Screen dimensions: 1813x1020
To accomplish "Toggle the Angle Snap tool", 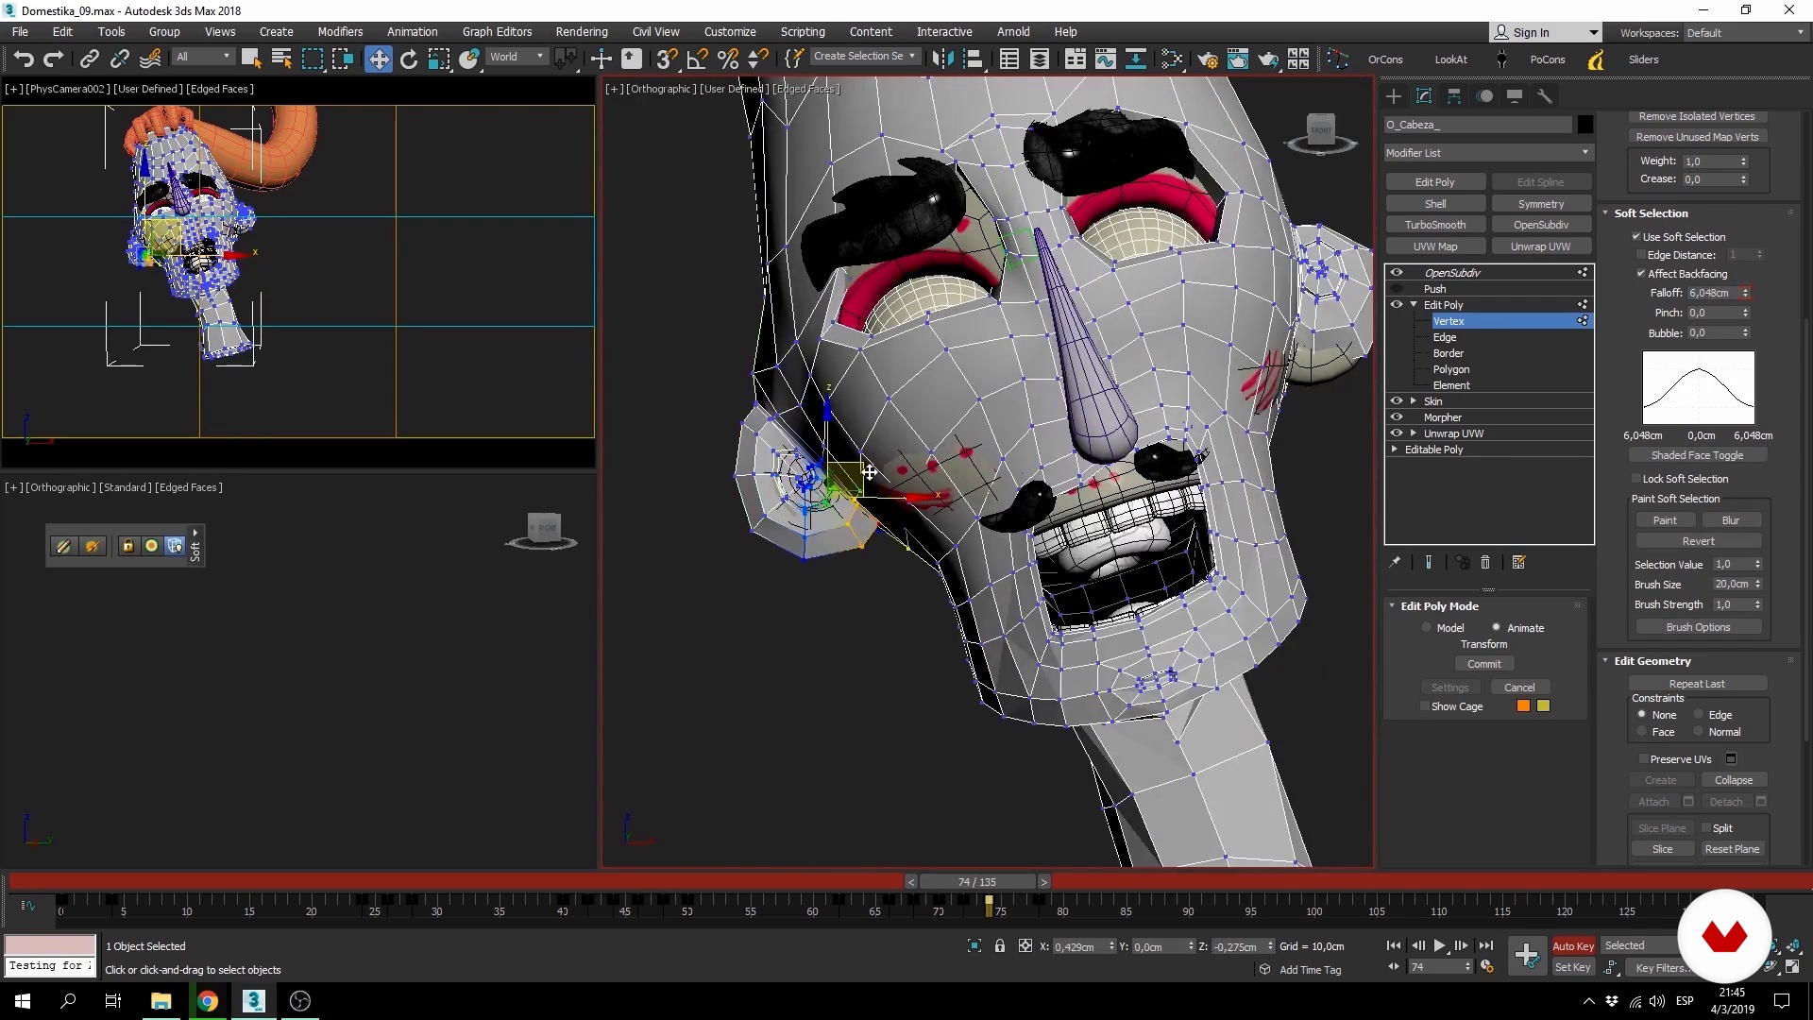I will [697, 59].
